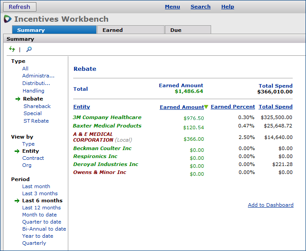Open the Menu link
Image resolution: width=306 pixels, height=251 pixels.
172,7
